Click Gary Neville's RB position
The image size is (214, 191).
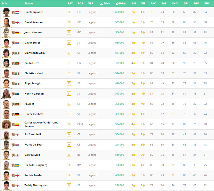(79, 155)
